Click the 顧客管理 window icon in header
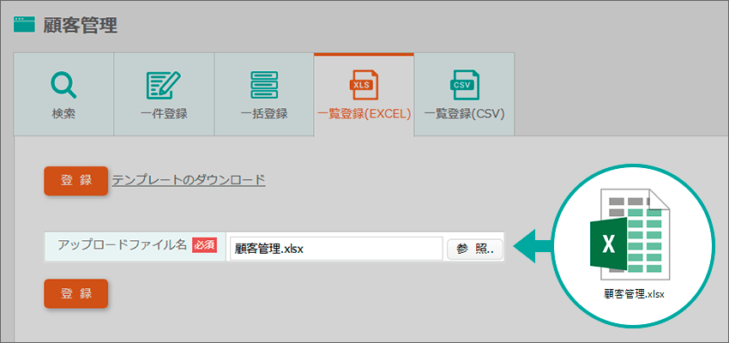729x343 pixels. point(25,25)
